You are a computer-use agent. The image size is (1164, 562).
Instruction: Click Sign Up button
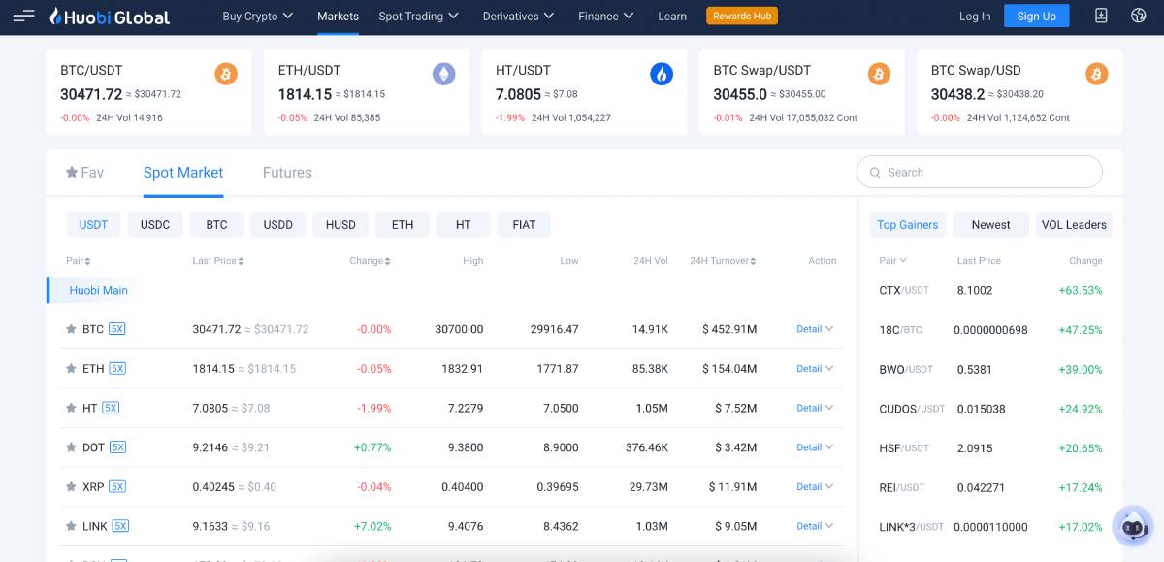click(1037, 16)
